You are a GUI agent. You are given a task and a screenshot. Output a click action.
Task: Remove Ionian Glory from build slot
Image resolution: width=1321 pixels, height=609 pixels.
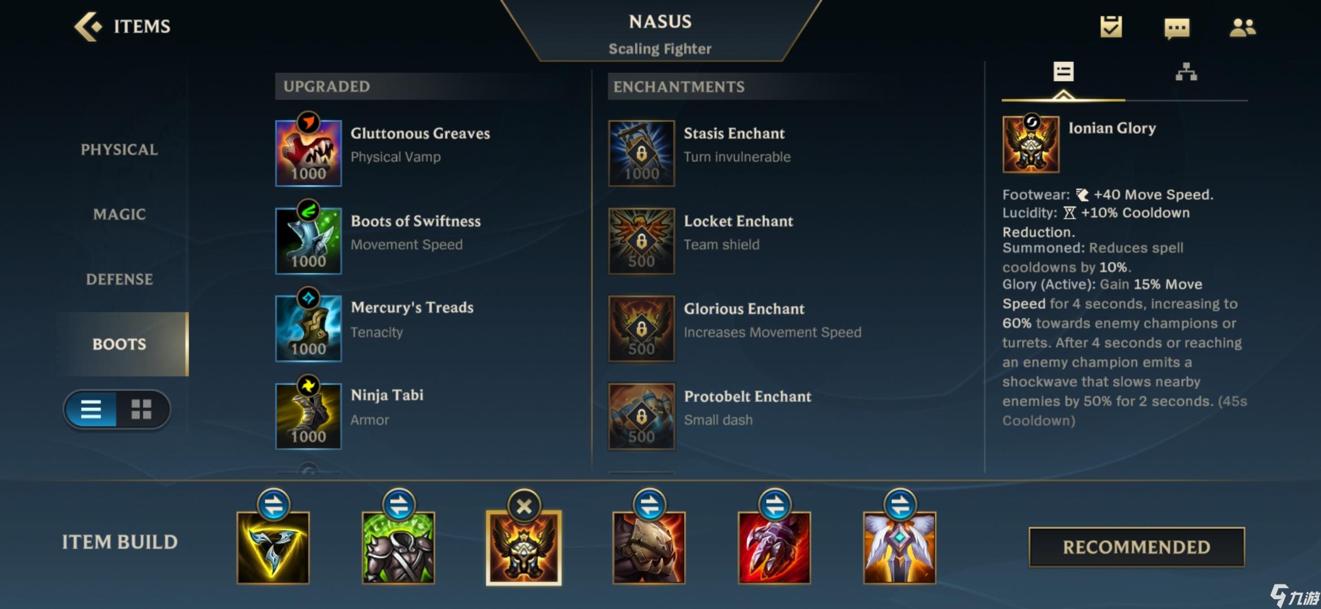tap(524, 506)
